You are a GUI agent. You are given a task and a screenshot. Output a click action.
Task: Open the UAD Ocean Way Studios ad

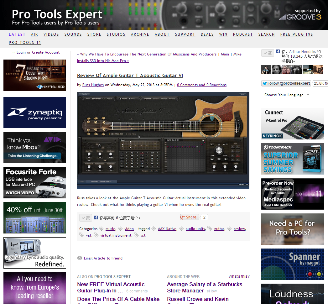(x=35, y=75)
